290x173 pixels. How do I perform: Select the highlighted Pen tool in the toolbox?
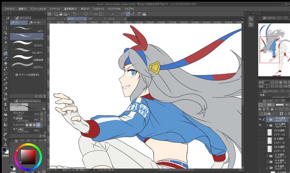(6, 53)
